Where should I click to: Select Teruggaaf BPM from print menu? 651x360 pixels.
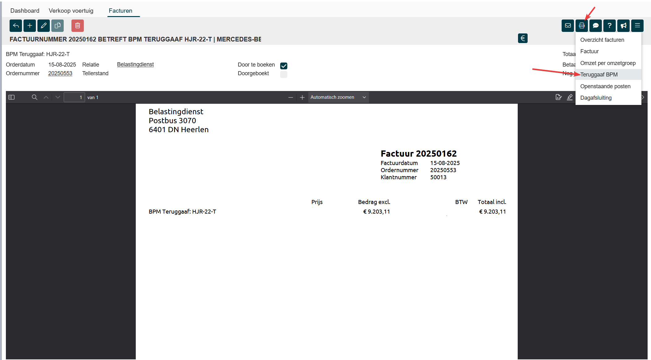pos(599,75)
